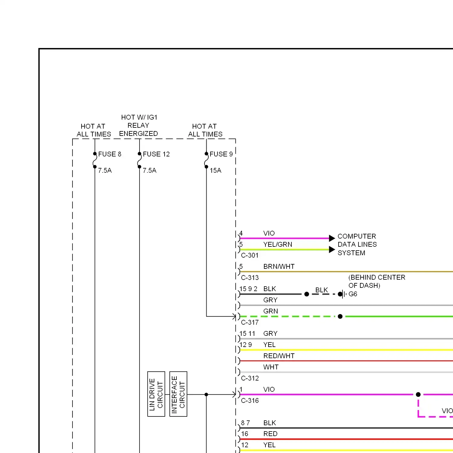This screenshot has width=453, height=453.
Task: Click HOT AT ALL TIMES above FUSE 8
Action: 94,130
